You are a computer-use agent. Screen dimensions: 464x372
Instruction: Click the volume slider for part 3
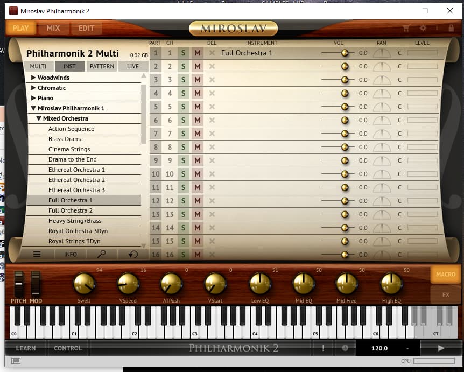pyautogui.click(x=345, y=80)
